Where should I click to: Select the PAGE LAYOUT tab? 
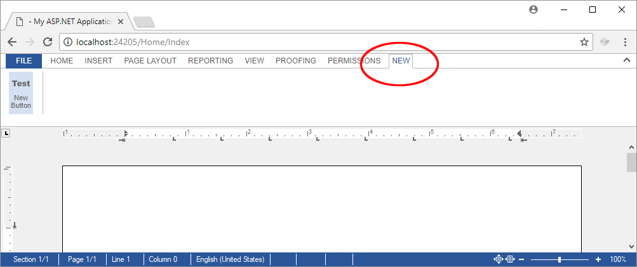(x=151, y=61)
